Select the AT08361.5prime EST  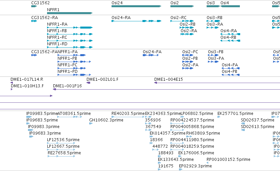pos(70,117)
